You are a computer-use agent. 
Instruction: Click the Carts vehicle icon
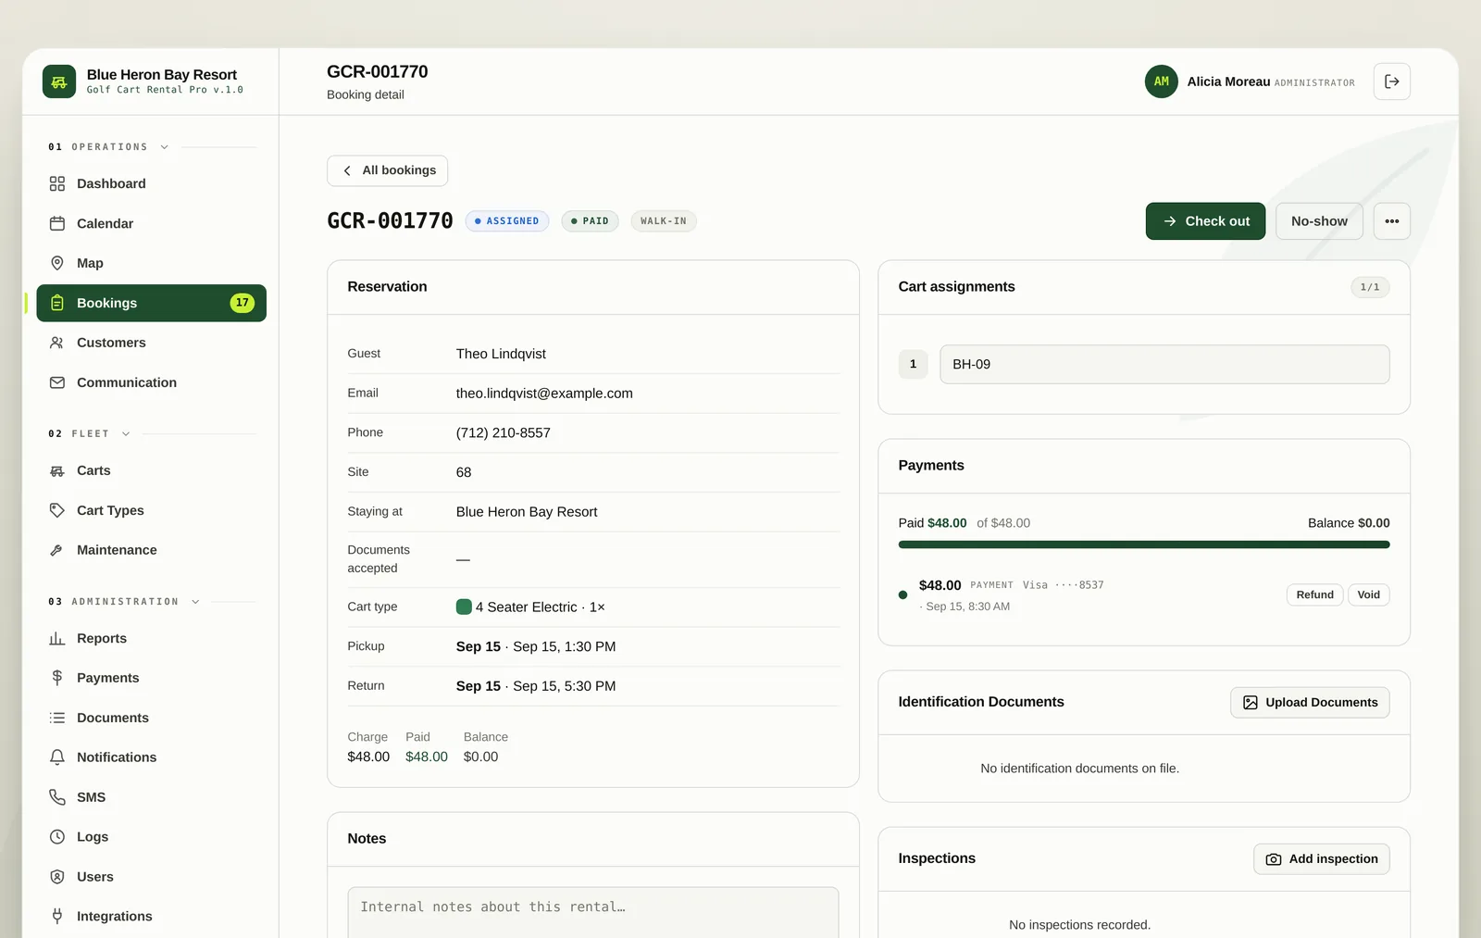pos(57,470)
